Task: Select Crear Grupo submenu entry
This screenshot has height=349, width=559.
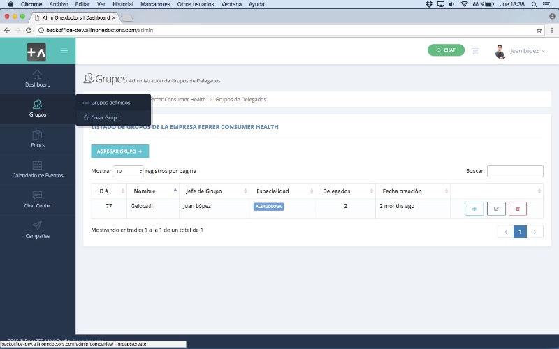Action: pyautogui.click(x=113, y=117)
